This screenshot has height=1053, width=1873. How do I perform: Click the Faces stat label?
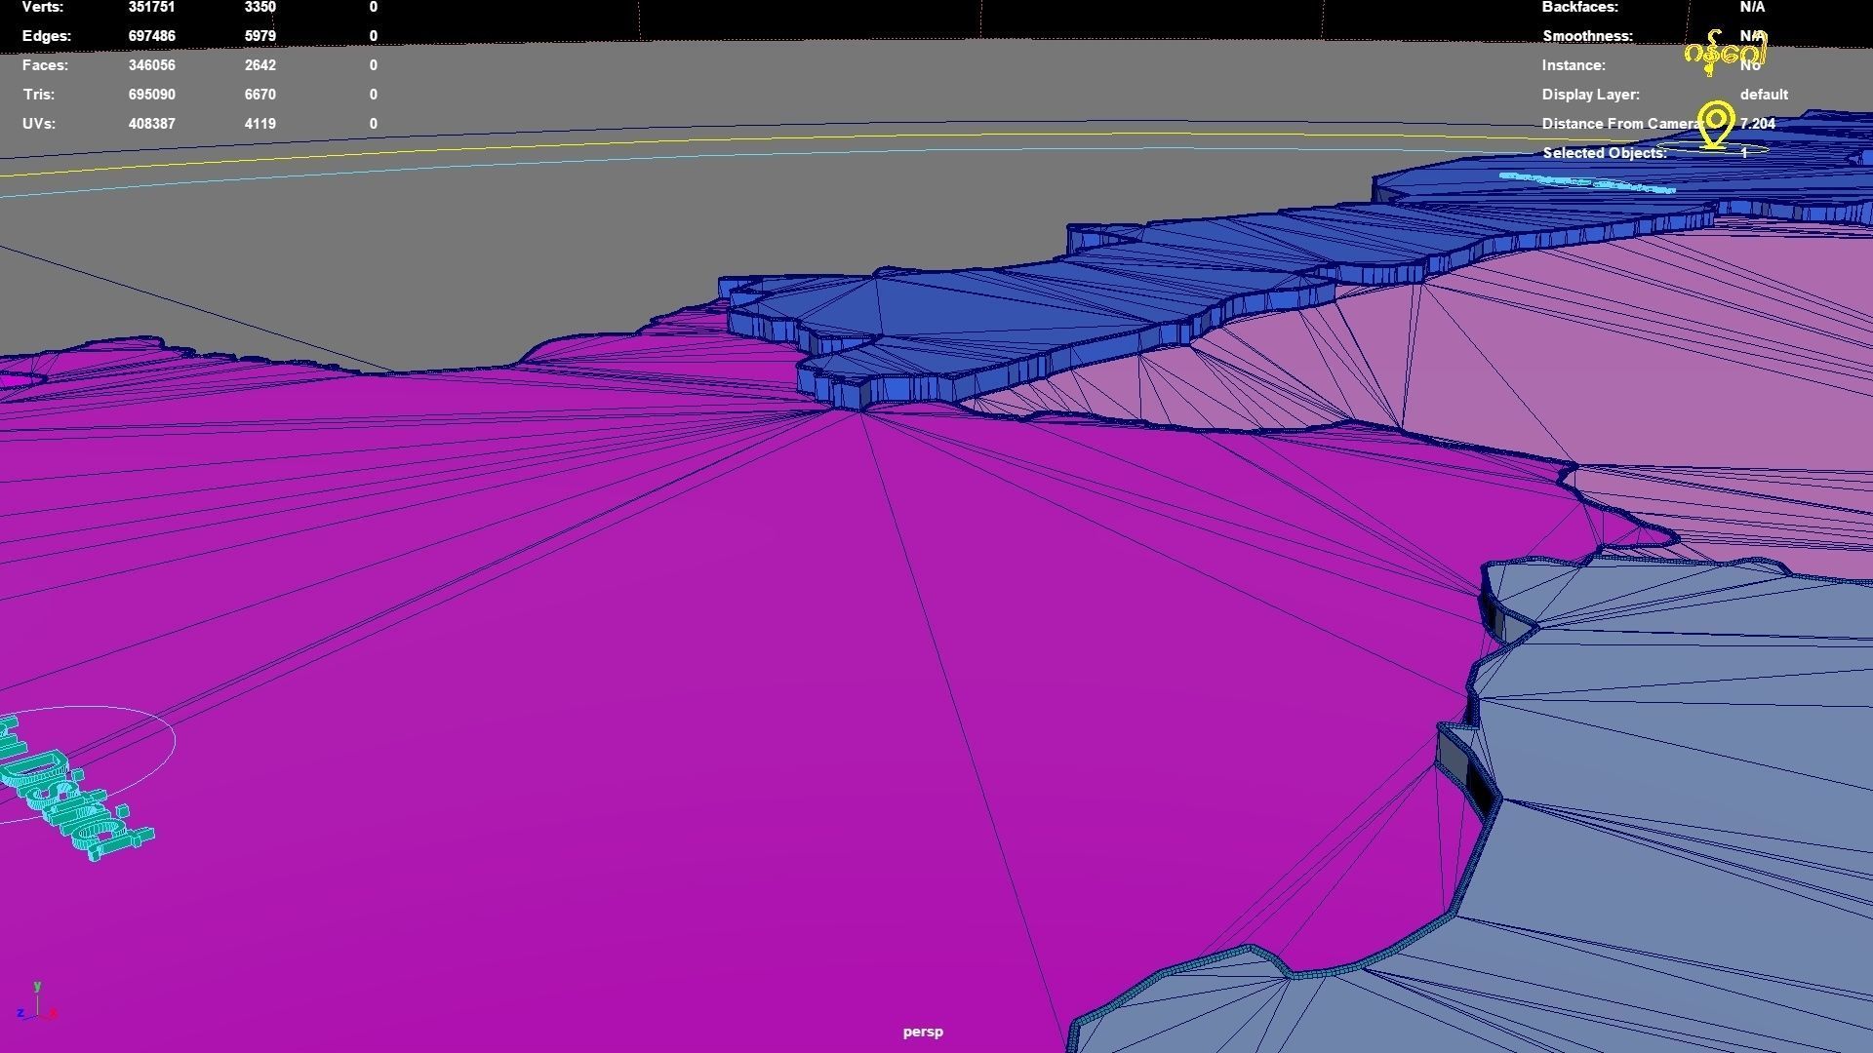(x=45, y=65)
